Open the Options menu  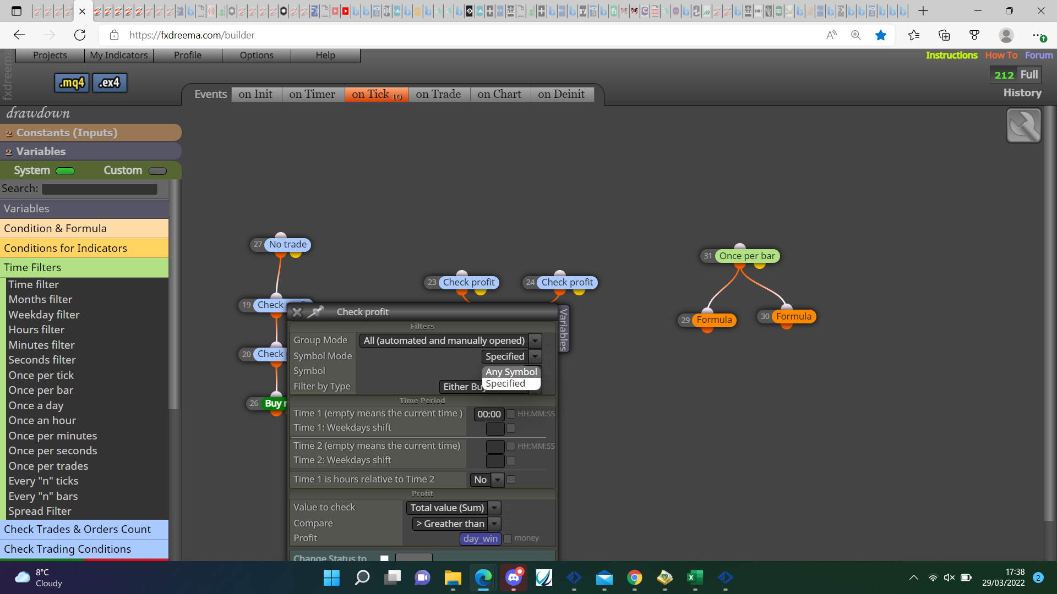[257, 55]
